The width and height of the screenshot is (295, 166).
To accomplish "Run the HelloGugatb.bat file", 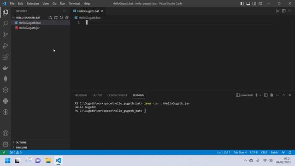I will pyautogui.click(x=277, y=11).
